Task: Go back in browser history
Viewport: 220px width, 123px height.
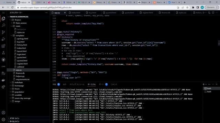Action: (x=3, y=8)
